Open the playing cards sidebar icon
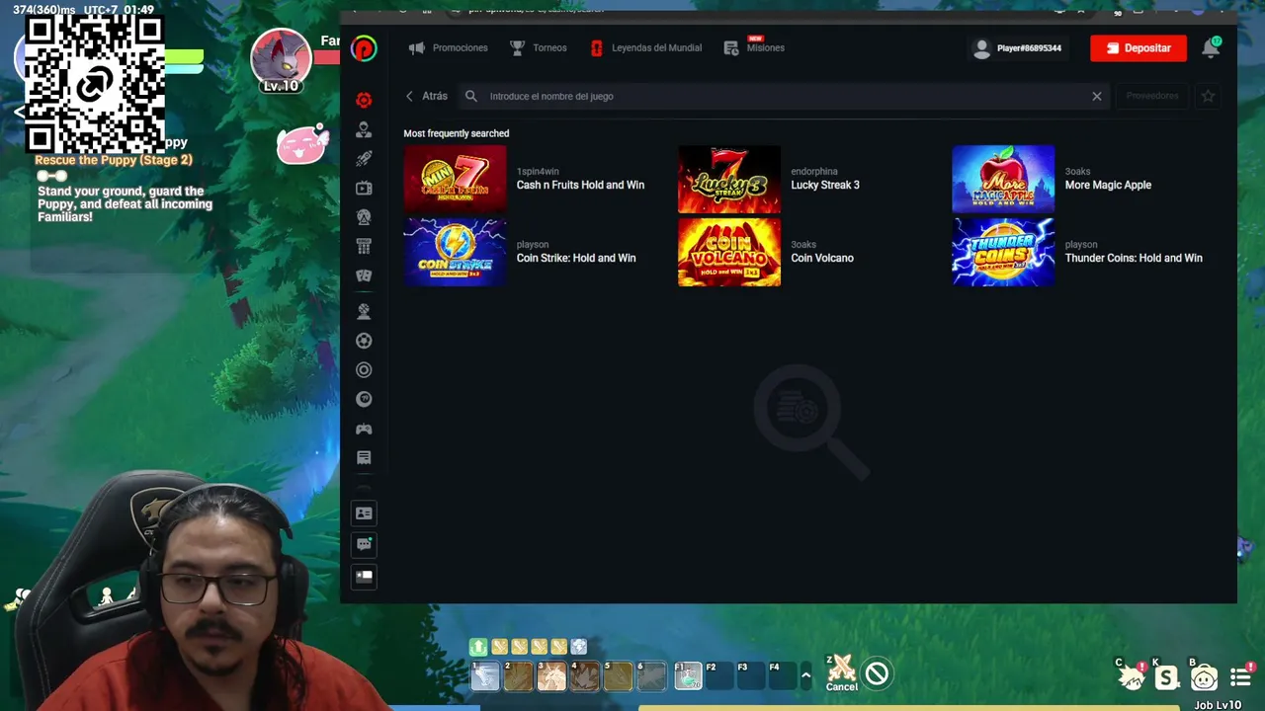The height and width of the screenshot is (711, 1265). (364, 276)
